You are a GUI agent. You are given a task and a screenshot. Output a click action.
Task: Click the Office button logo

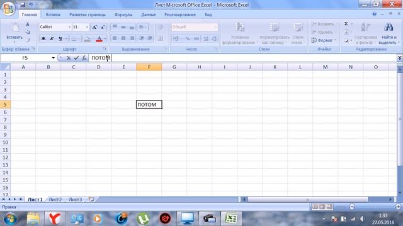point(8,8)
